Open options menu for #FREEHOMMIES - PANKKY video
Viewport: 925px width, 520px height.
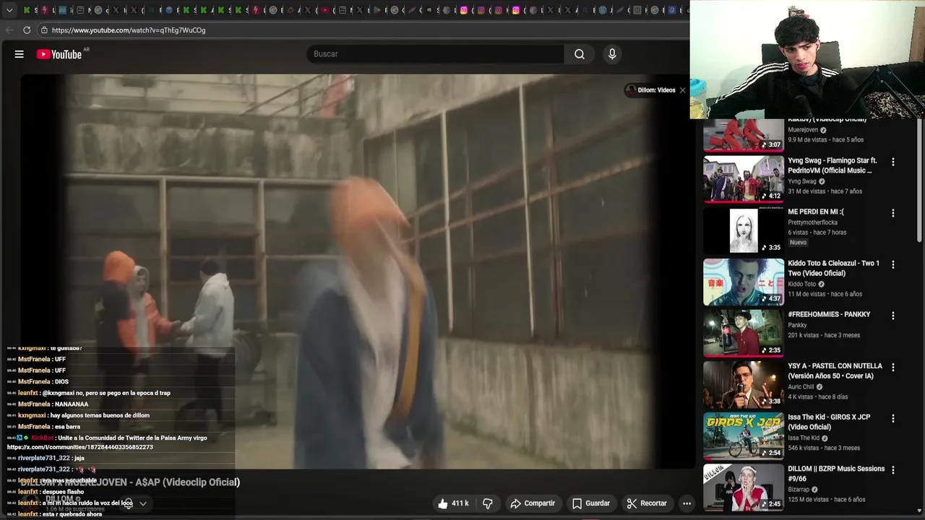(892, 316)
